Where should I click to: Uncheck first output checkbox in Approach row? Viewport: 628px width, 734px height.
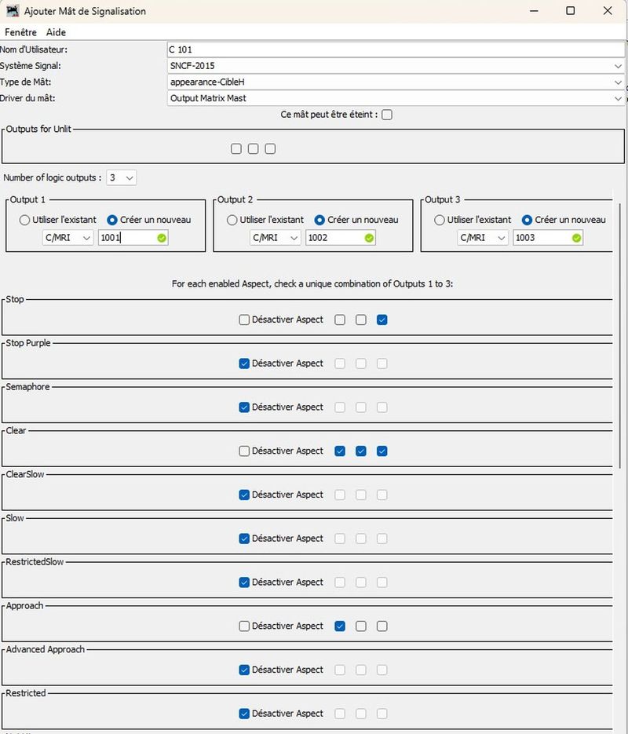click(340, 626)
